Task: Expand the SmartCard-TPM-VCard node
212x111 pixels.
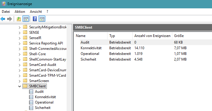Action: [x=19, y=76]
